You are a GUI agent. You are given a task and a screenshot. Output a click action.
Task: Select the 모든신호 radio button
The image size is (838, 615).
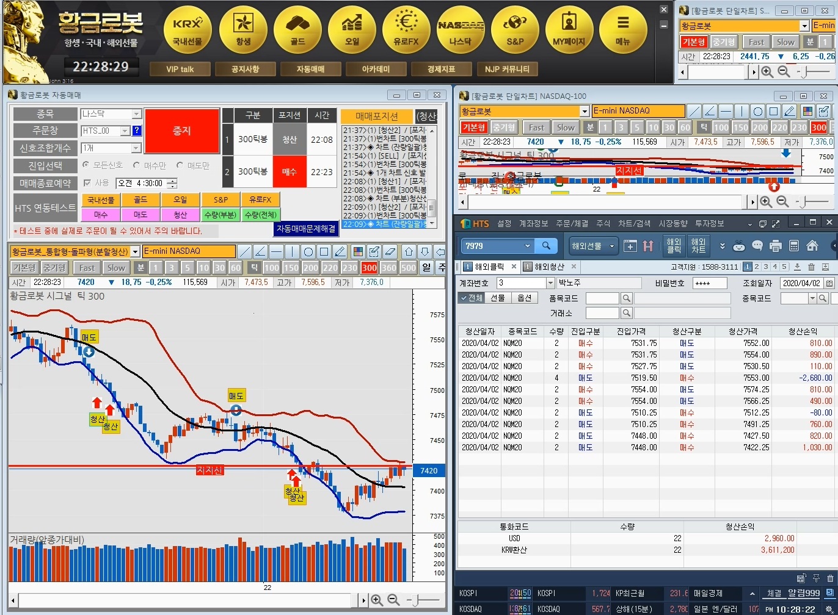(x=86, y=165)
